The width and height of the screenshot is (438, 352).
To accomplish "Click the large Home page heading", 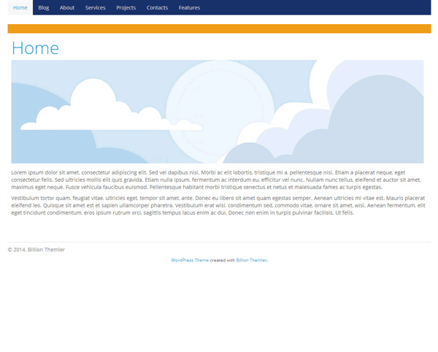I will 35,48.
